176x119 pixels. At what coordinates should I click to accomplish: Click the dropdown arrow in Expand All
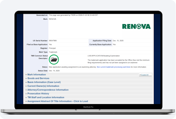pyautogui.click(x=140, y=75)
